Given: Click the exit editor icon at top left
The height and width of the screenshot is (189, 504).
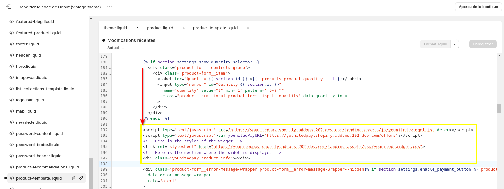Looking at the screenshot, I should 9,7.
